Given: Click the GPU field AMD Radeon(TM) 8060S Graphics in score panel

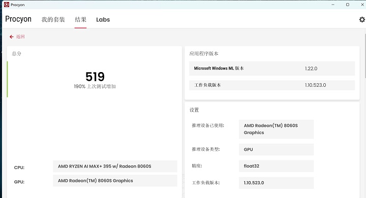Looking at the screenshot, I should tap(115, 181).
